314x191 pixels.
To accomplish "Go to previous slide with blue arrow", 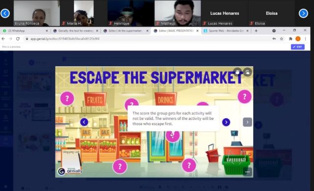I will pyautogui.click(x=84, y=122).
